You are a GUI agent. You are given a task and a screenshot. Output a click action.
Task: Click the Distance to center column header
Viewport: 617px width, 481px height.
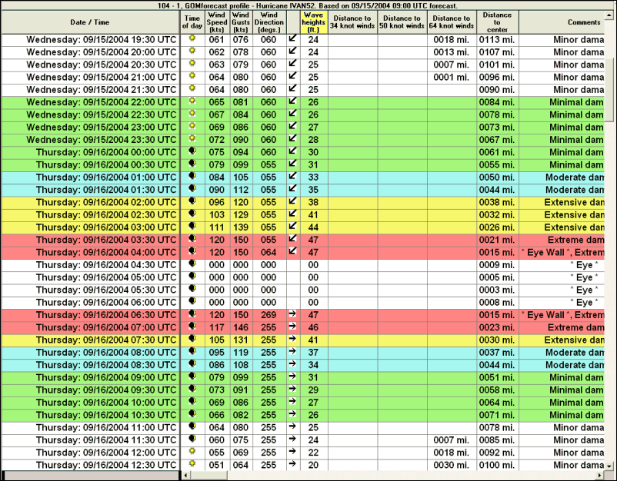click(x=497, y=22)
